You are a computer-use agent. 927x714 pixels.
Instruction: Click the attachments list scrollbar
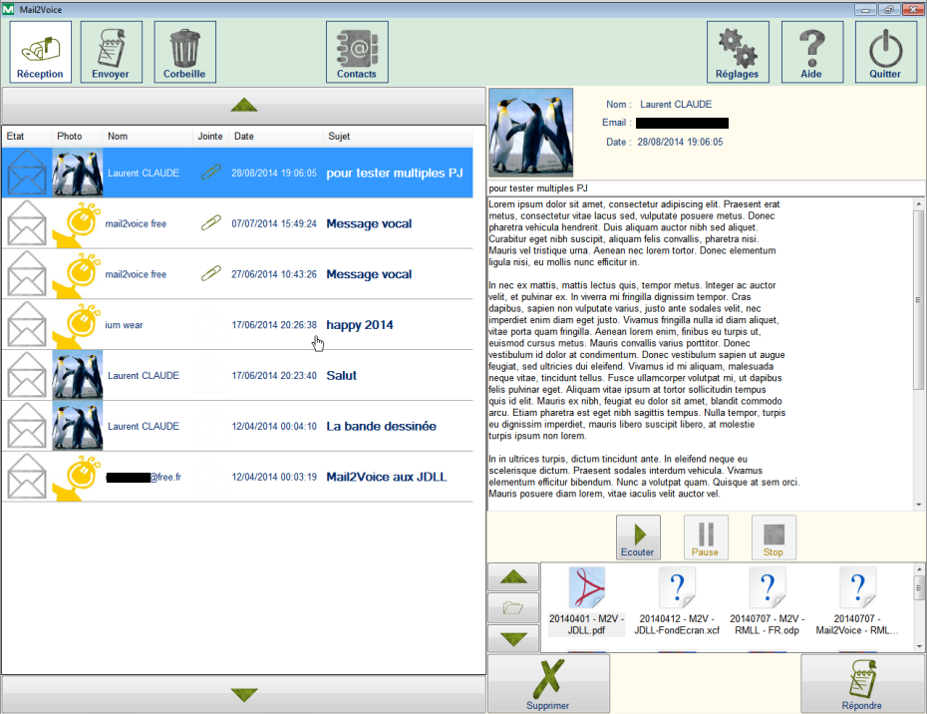[919, 607]
